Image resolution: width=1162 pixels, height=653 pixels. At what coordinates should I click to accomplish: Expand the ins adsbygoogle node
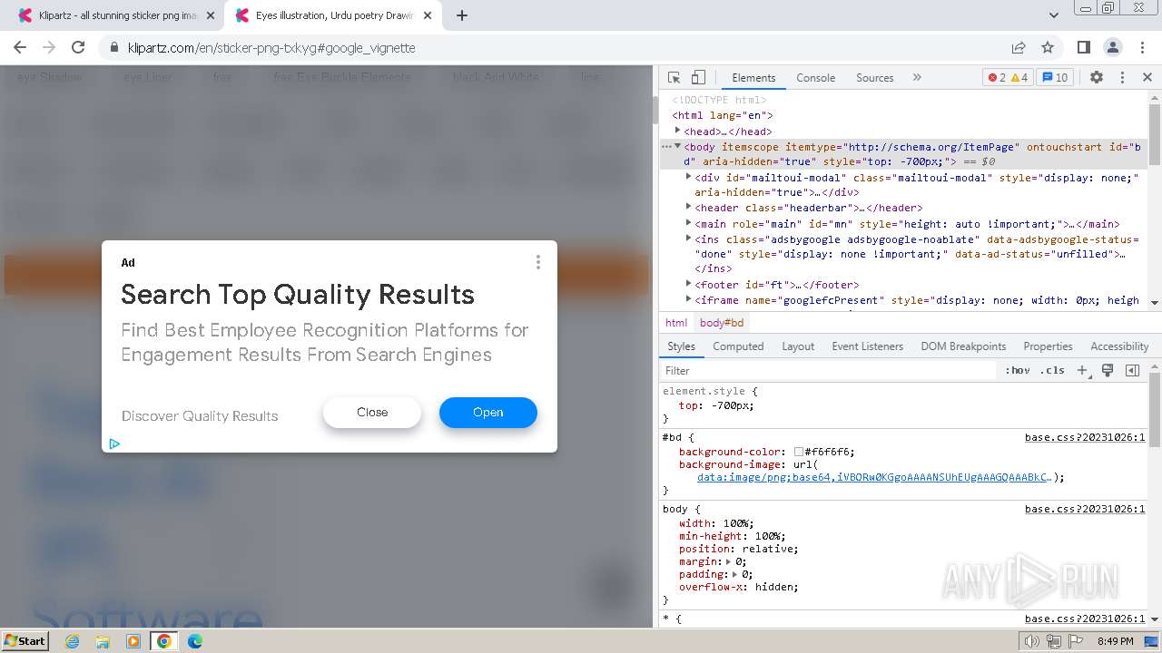[x=688, y=239]
